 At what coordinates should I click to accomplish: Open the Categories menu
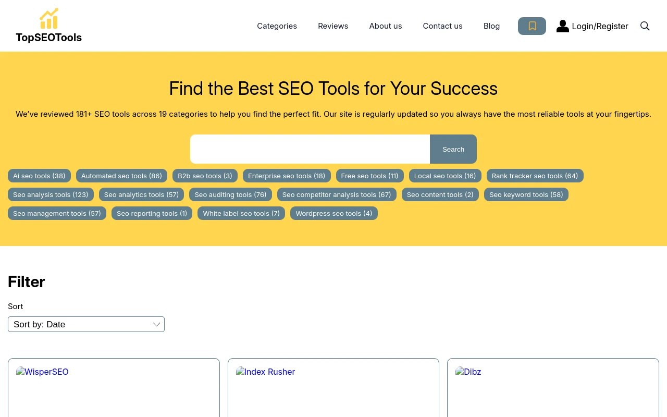[277, 26]
